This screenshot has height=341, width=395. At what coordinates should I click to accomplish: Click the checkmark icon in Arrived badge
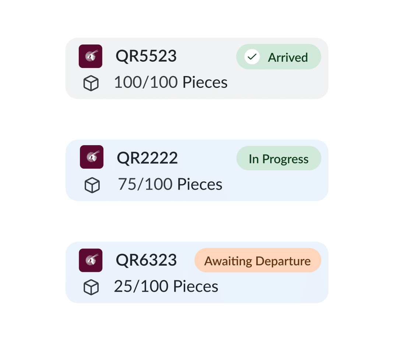(252, 57)
